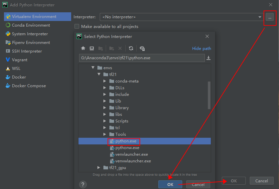Screen dimensions: 279x189
Task: Select Conda Environment in the sidebar
Action: (38, 25)
